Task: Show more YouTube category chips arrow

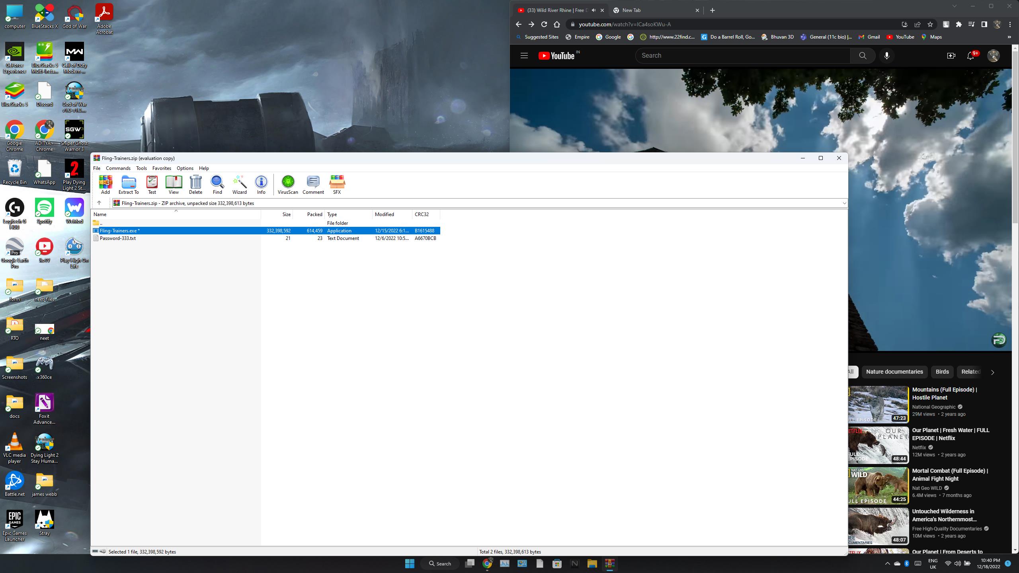Action: [992, 372]
